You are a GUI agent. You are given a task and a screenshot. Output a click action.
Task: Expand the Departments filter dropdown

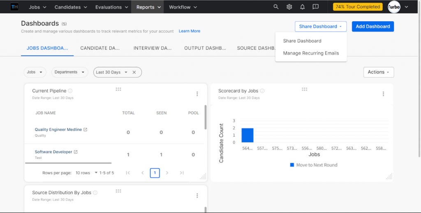click(x=69, y=72)
